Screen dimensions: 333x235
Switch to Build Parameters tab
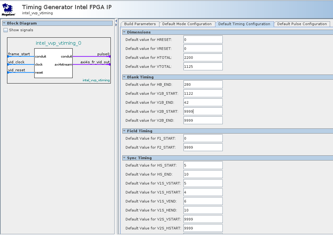[x=140, y=24]
